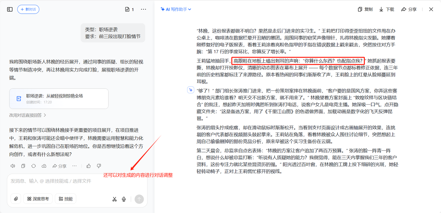Click the 下载 download button

[x=387, y=9]
